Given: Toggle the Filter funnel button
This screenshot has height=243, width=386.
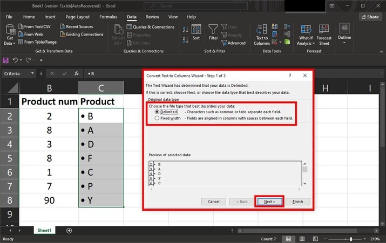Looking at the screenshot, I should click(213, 32).
